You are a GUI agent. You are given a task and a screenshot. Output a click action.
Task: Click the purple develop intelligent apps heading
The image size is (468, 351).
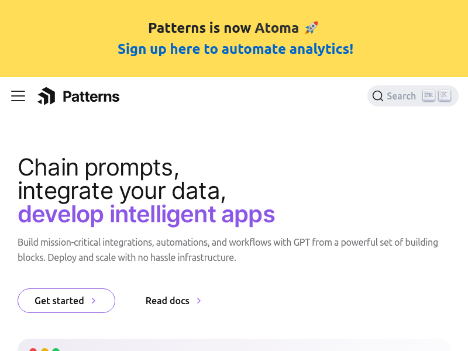146,215
